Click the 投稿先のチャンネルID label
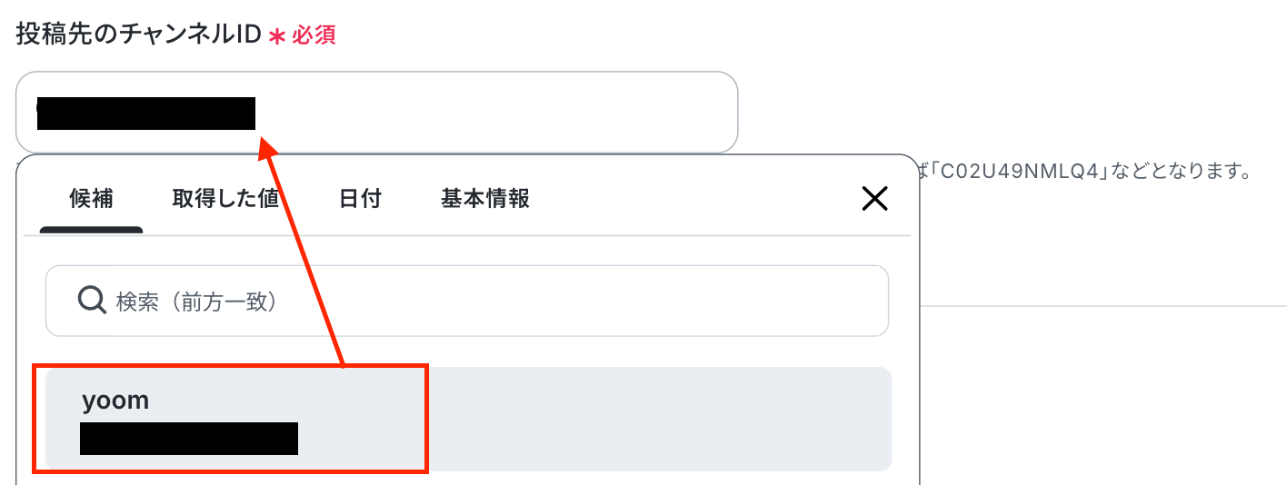This screenshot has width=1287, height=485. click(138, 35)
